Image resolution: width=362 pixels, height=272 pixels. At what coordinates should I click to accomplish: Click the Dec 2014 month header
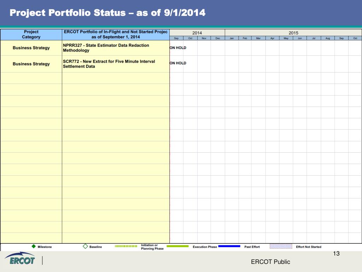218,38
